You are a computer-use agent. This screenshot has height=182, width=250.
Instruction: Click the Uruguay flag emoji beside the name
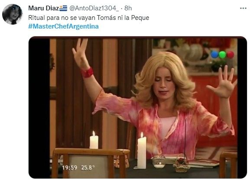tap(63, 8)
